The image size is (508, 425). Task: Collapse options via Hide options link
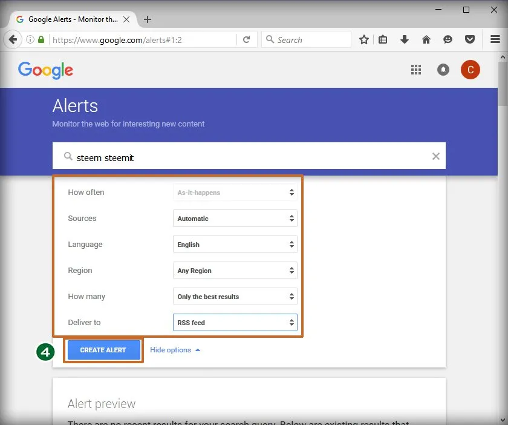pos(175,350)
